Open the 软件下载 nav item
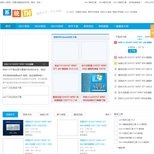This screenshot has width=154, height=154. pos(73,26)
